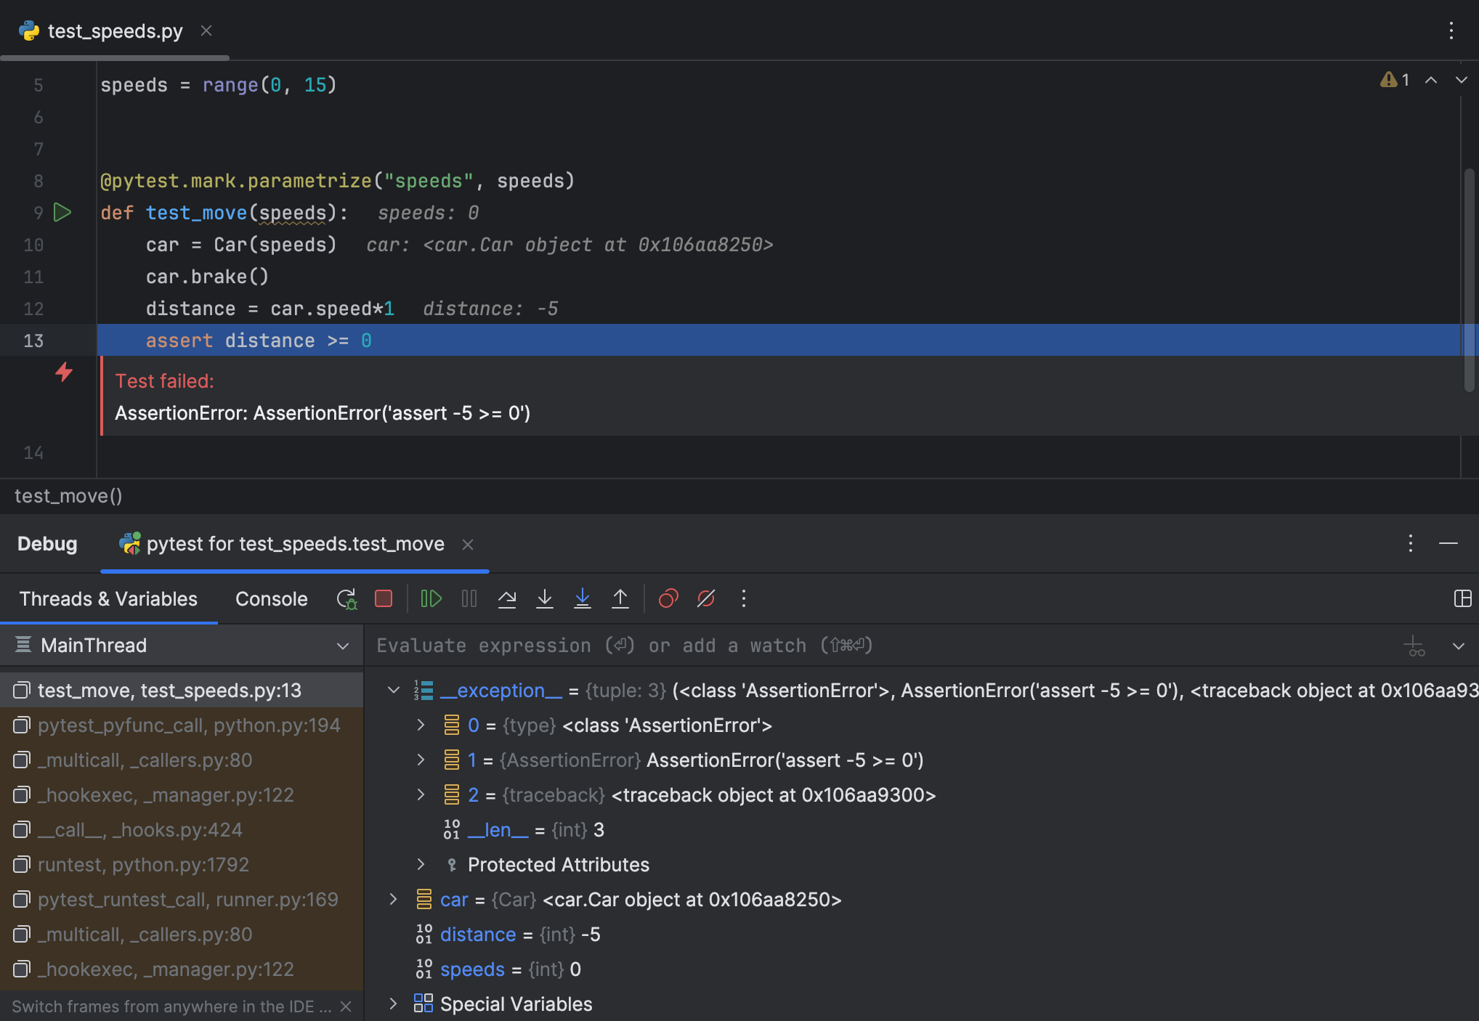Image resolution: width=1479 pixels, height=1021 pixels.
Task: Expand Special Variables node
Action: [394, 1004]
